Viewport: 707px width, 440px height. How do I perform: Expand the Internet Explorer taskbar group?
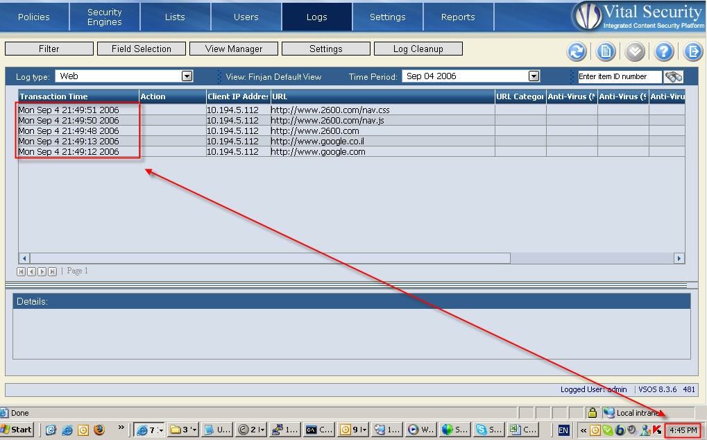[x=150, y=430]
